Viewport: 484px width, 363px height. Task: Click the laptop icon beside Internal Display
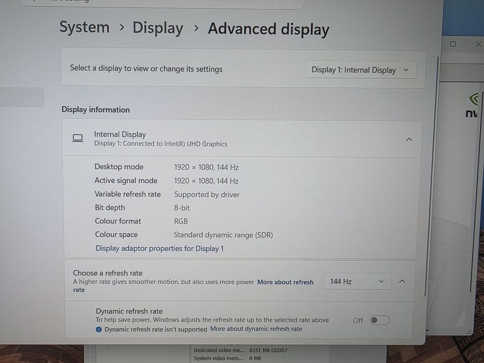(77, 138)
